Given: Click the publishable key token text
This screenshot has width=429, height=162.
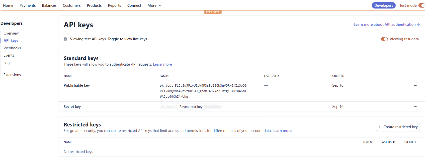Looking at the screenshot, I should pos(203,91).
